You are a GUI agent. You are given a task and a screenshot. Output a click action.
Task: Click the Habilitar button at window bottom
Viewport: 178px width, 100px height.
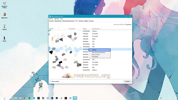pos(127,81)
